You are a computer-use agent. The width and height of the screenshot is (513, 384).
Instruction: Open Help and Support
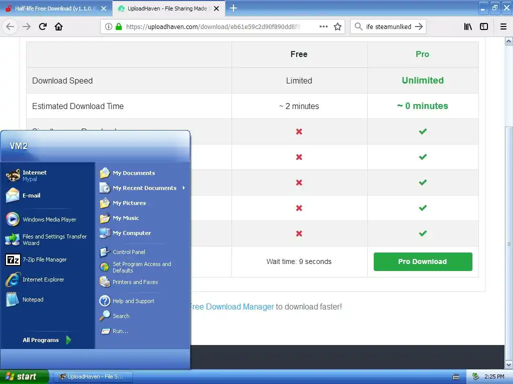pyautogui.click(x=142, y=300)
